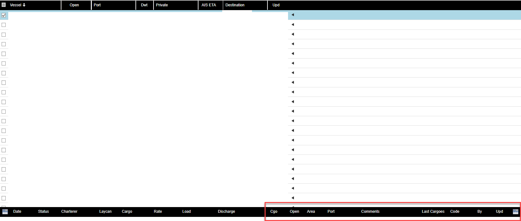Select the Charterer column header

point(69,212)
